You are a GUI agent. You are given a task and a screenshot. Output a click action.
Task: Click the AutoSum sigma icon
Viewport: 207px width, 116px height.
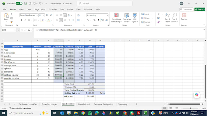pos(159,14)
